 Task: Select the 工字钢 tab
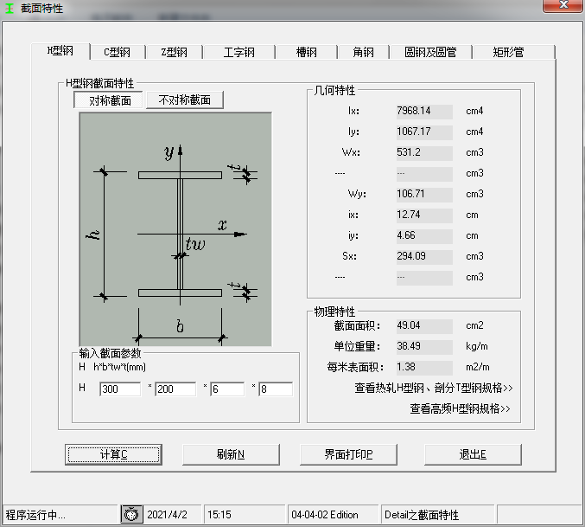239,53
